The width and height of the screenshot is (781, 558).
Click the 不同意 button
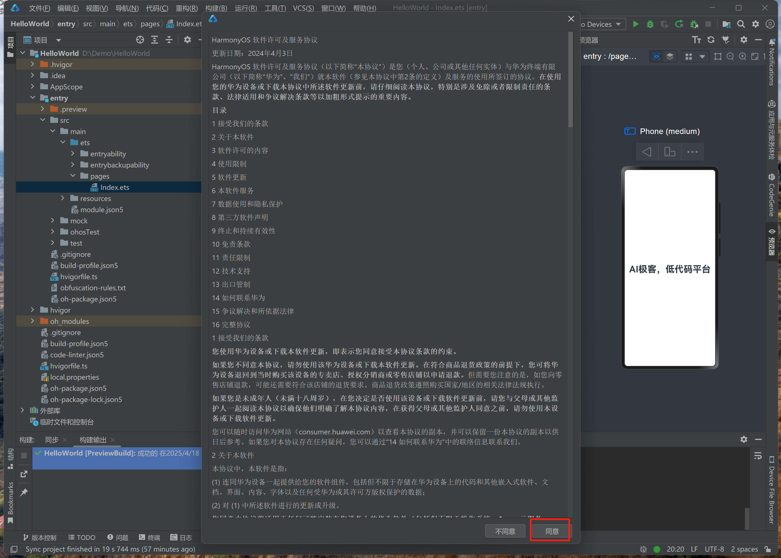(x=505, y=531)
